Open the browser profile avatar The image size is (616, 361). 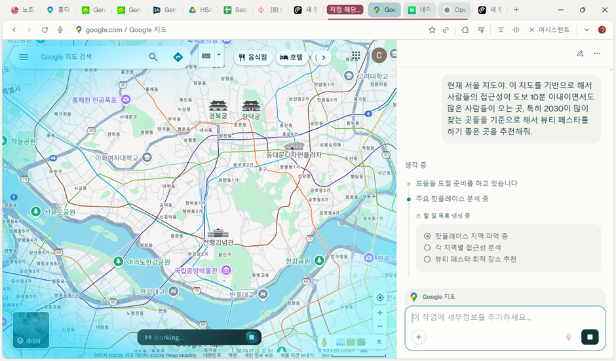point(602,30)
